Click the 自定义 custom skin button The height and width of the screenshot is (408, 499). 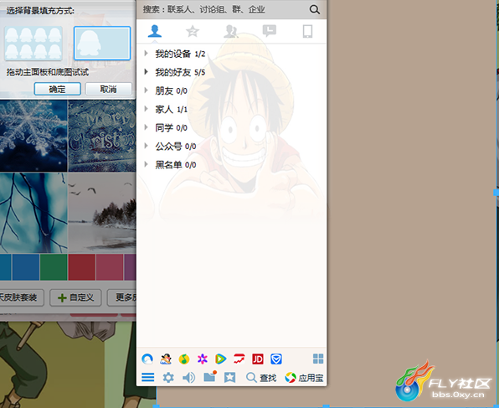pos(75,297)
